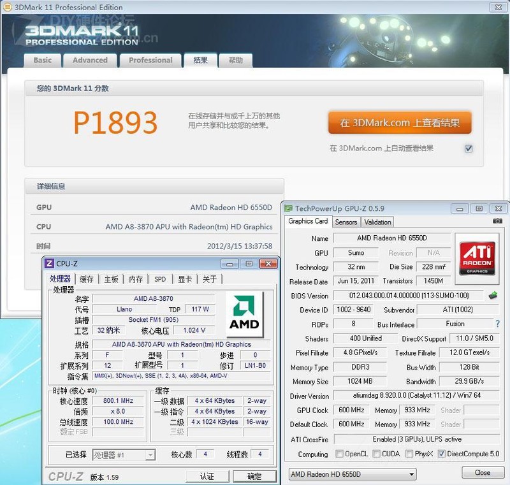
Task: Select the 显卡 tab in CPU-Z
Action: click(185, 279)
